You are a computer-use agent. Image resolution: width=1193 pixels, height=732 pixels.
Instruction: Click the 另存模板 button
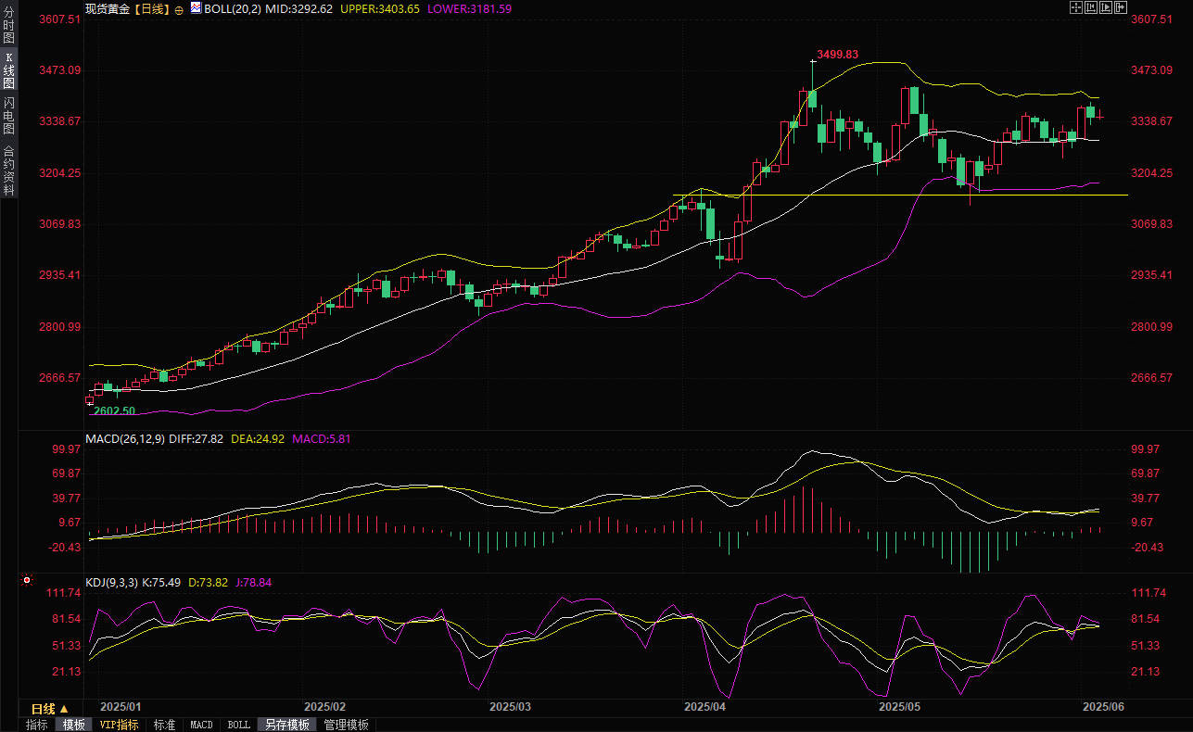[286, 725]
